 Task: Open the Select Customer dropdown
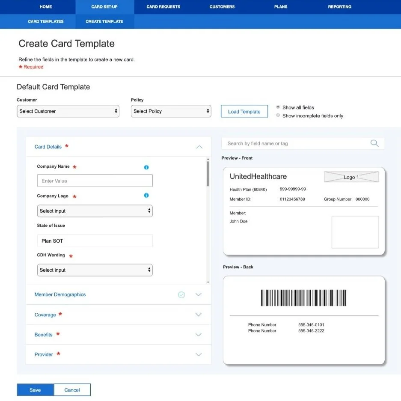point(68,111)
